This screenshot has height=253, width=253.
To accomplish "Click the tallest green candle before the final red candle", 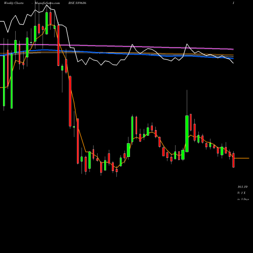I will pyautogui.click(x=187, y=134).
